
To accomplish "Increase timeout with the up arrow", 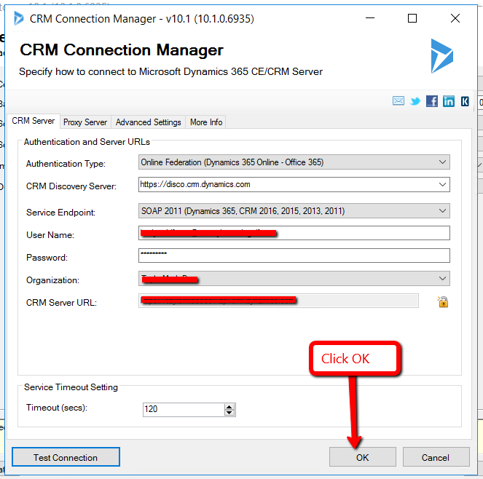I will click(x=229, y=407).
